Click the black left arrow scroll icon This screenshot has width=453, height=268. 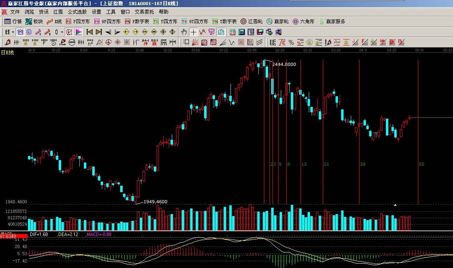(x=108, y=32)
